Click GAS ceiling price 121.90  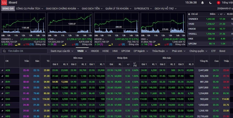(x=26, y=99)
